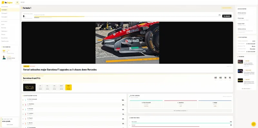The height and width of the screenshot is (128, 258).
Task: Open I. Hadjar card in Última Carrera
Action: tap(215, 104)
